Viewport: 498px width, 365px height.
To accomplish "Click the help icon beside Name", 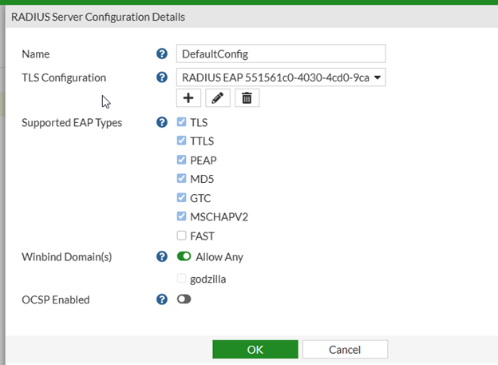I will [162, 54].
